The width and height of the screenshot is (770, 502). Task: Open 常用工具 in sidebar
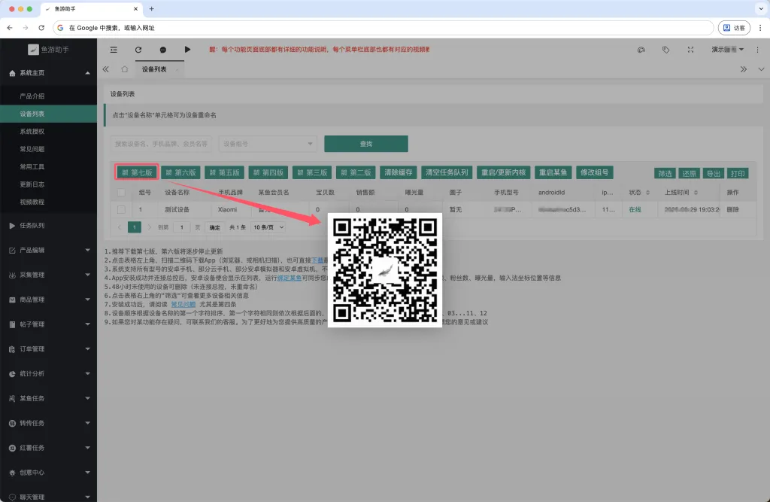(x=49, y=166)
